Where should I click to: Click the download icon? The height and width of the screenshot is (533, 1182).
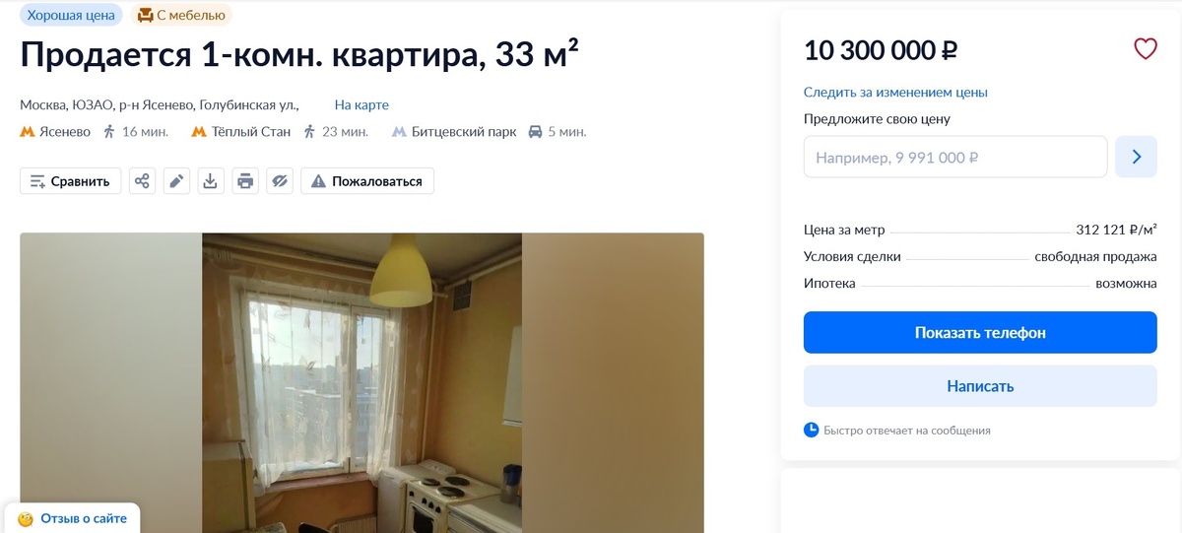click(x=211, y=181)
